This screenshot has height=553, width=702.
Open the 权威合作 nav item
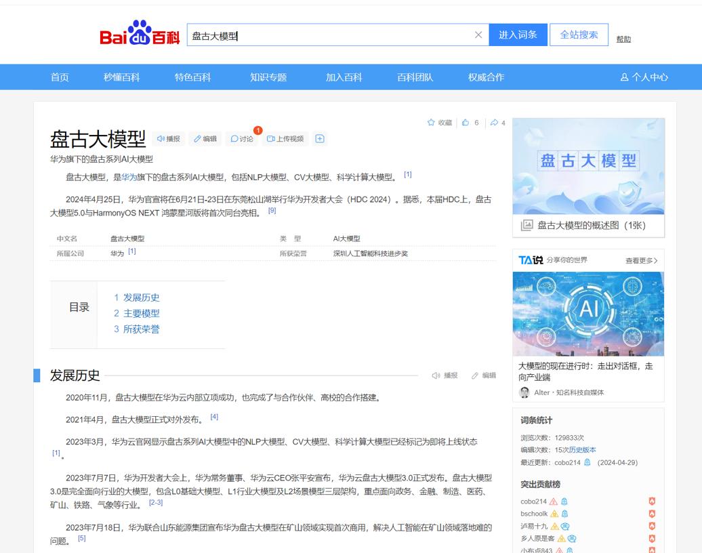tap(487, 77)
